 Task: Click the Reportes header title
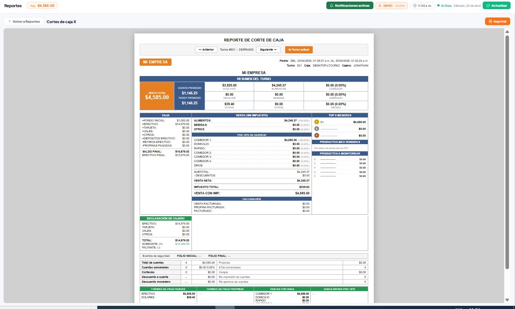coord(13,6)
